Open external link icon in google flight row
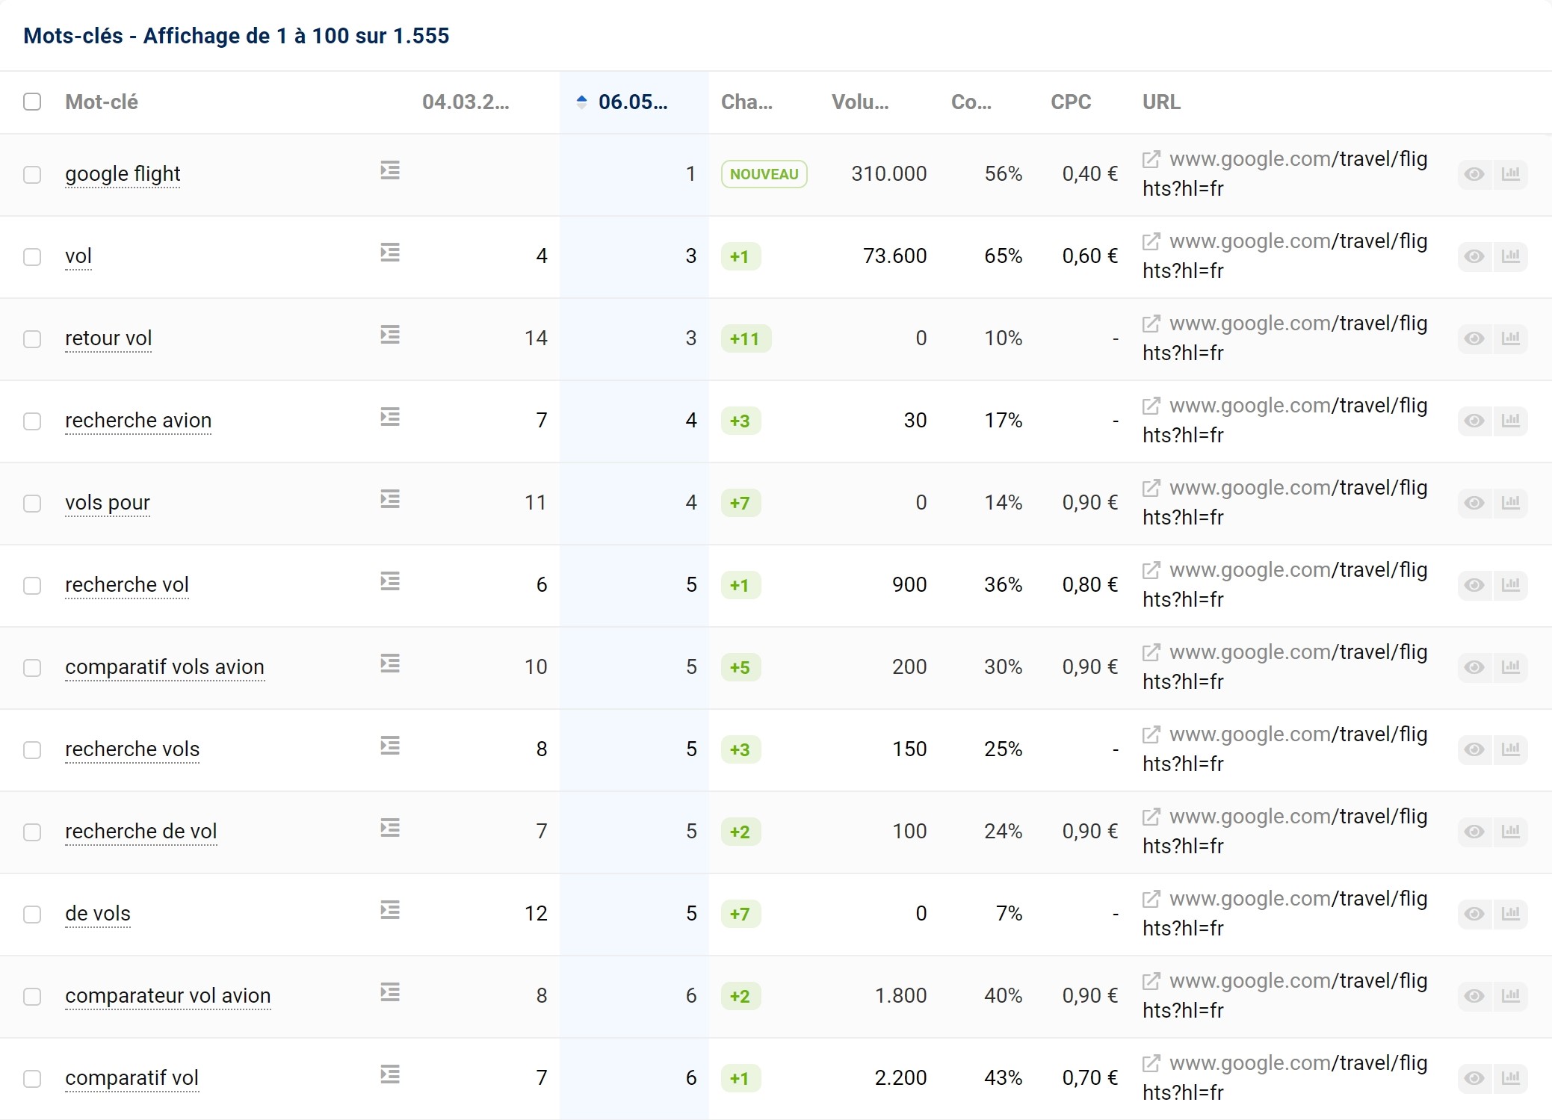Image resolution: width=1552 pixels, height=1120 pixels. tap(1151, 159)
